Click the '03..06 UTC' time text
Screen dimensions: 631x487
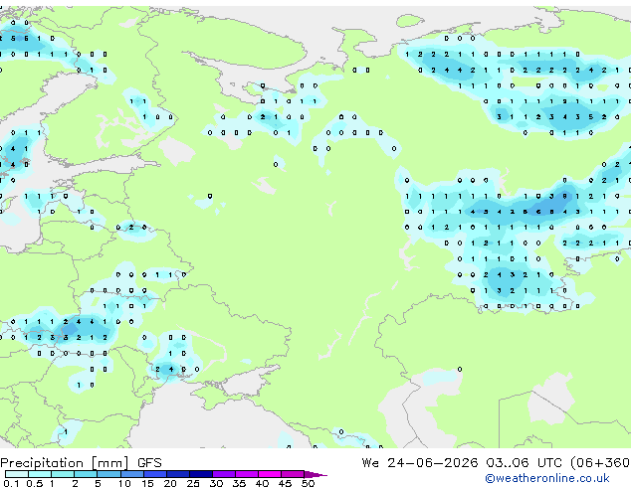click(524, 463)
